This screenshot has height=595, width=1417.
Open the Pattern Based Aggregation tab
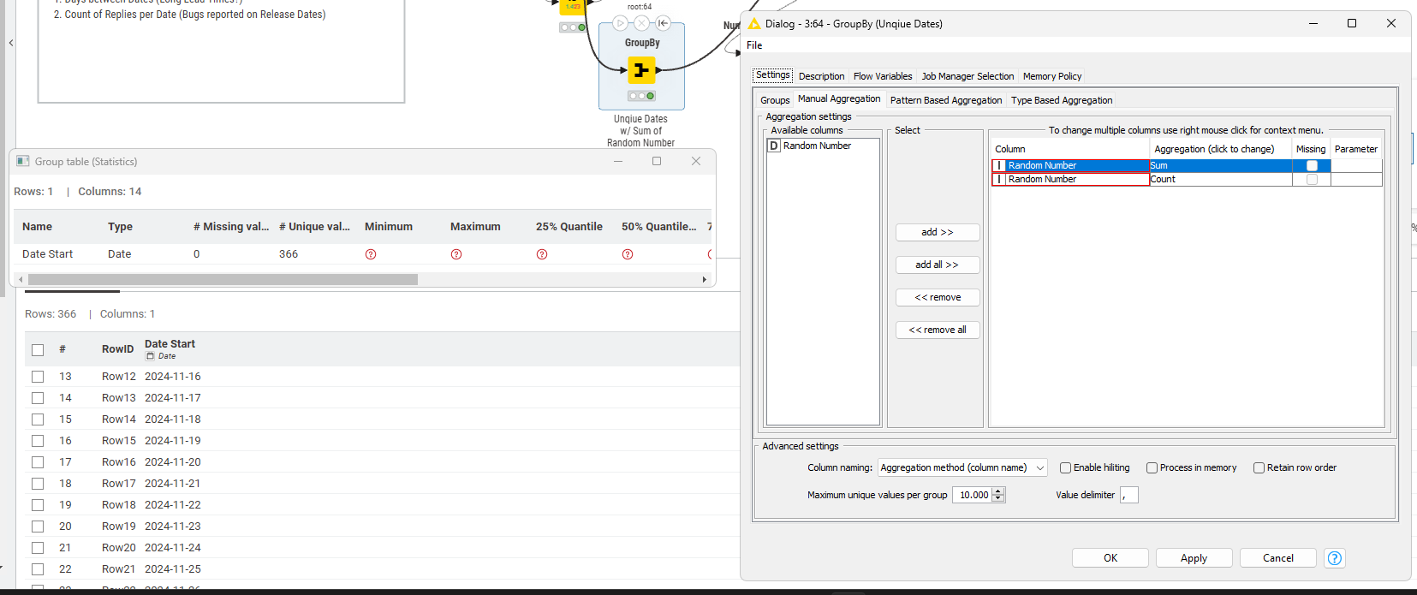[x=945, y=100]
